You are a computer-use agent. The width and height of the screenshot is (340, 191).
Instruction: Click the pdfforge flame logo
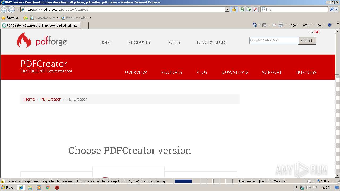(x=24, y=40)
